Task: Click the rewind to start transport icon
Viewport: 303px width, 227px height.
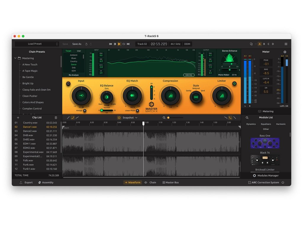Action: pyautogui.click(x=110, y=44)
